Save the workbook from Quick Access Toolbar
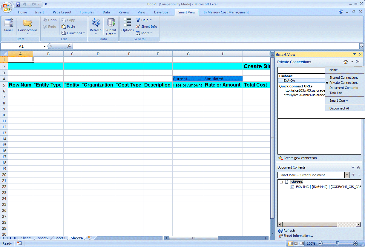Viewport: 365px width, 247px height. (x=18, y=4)
